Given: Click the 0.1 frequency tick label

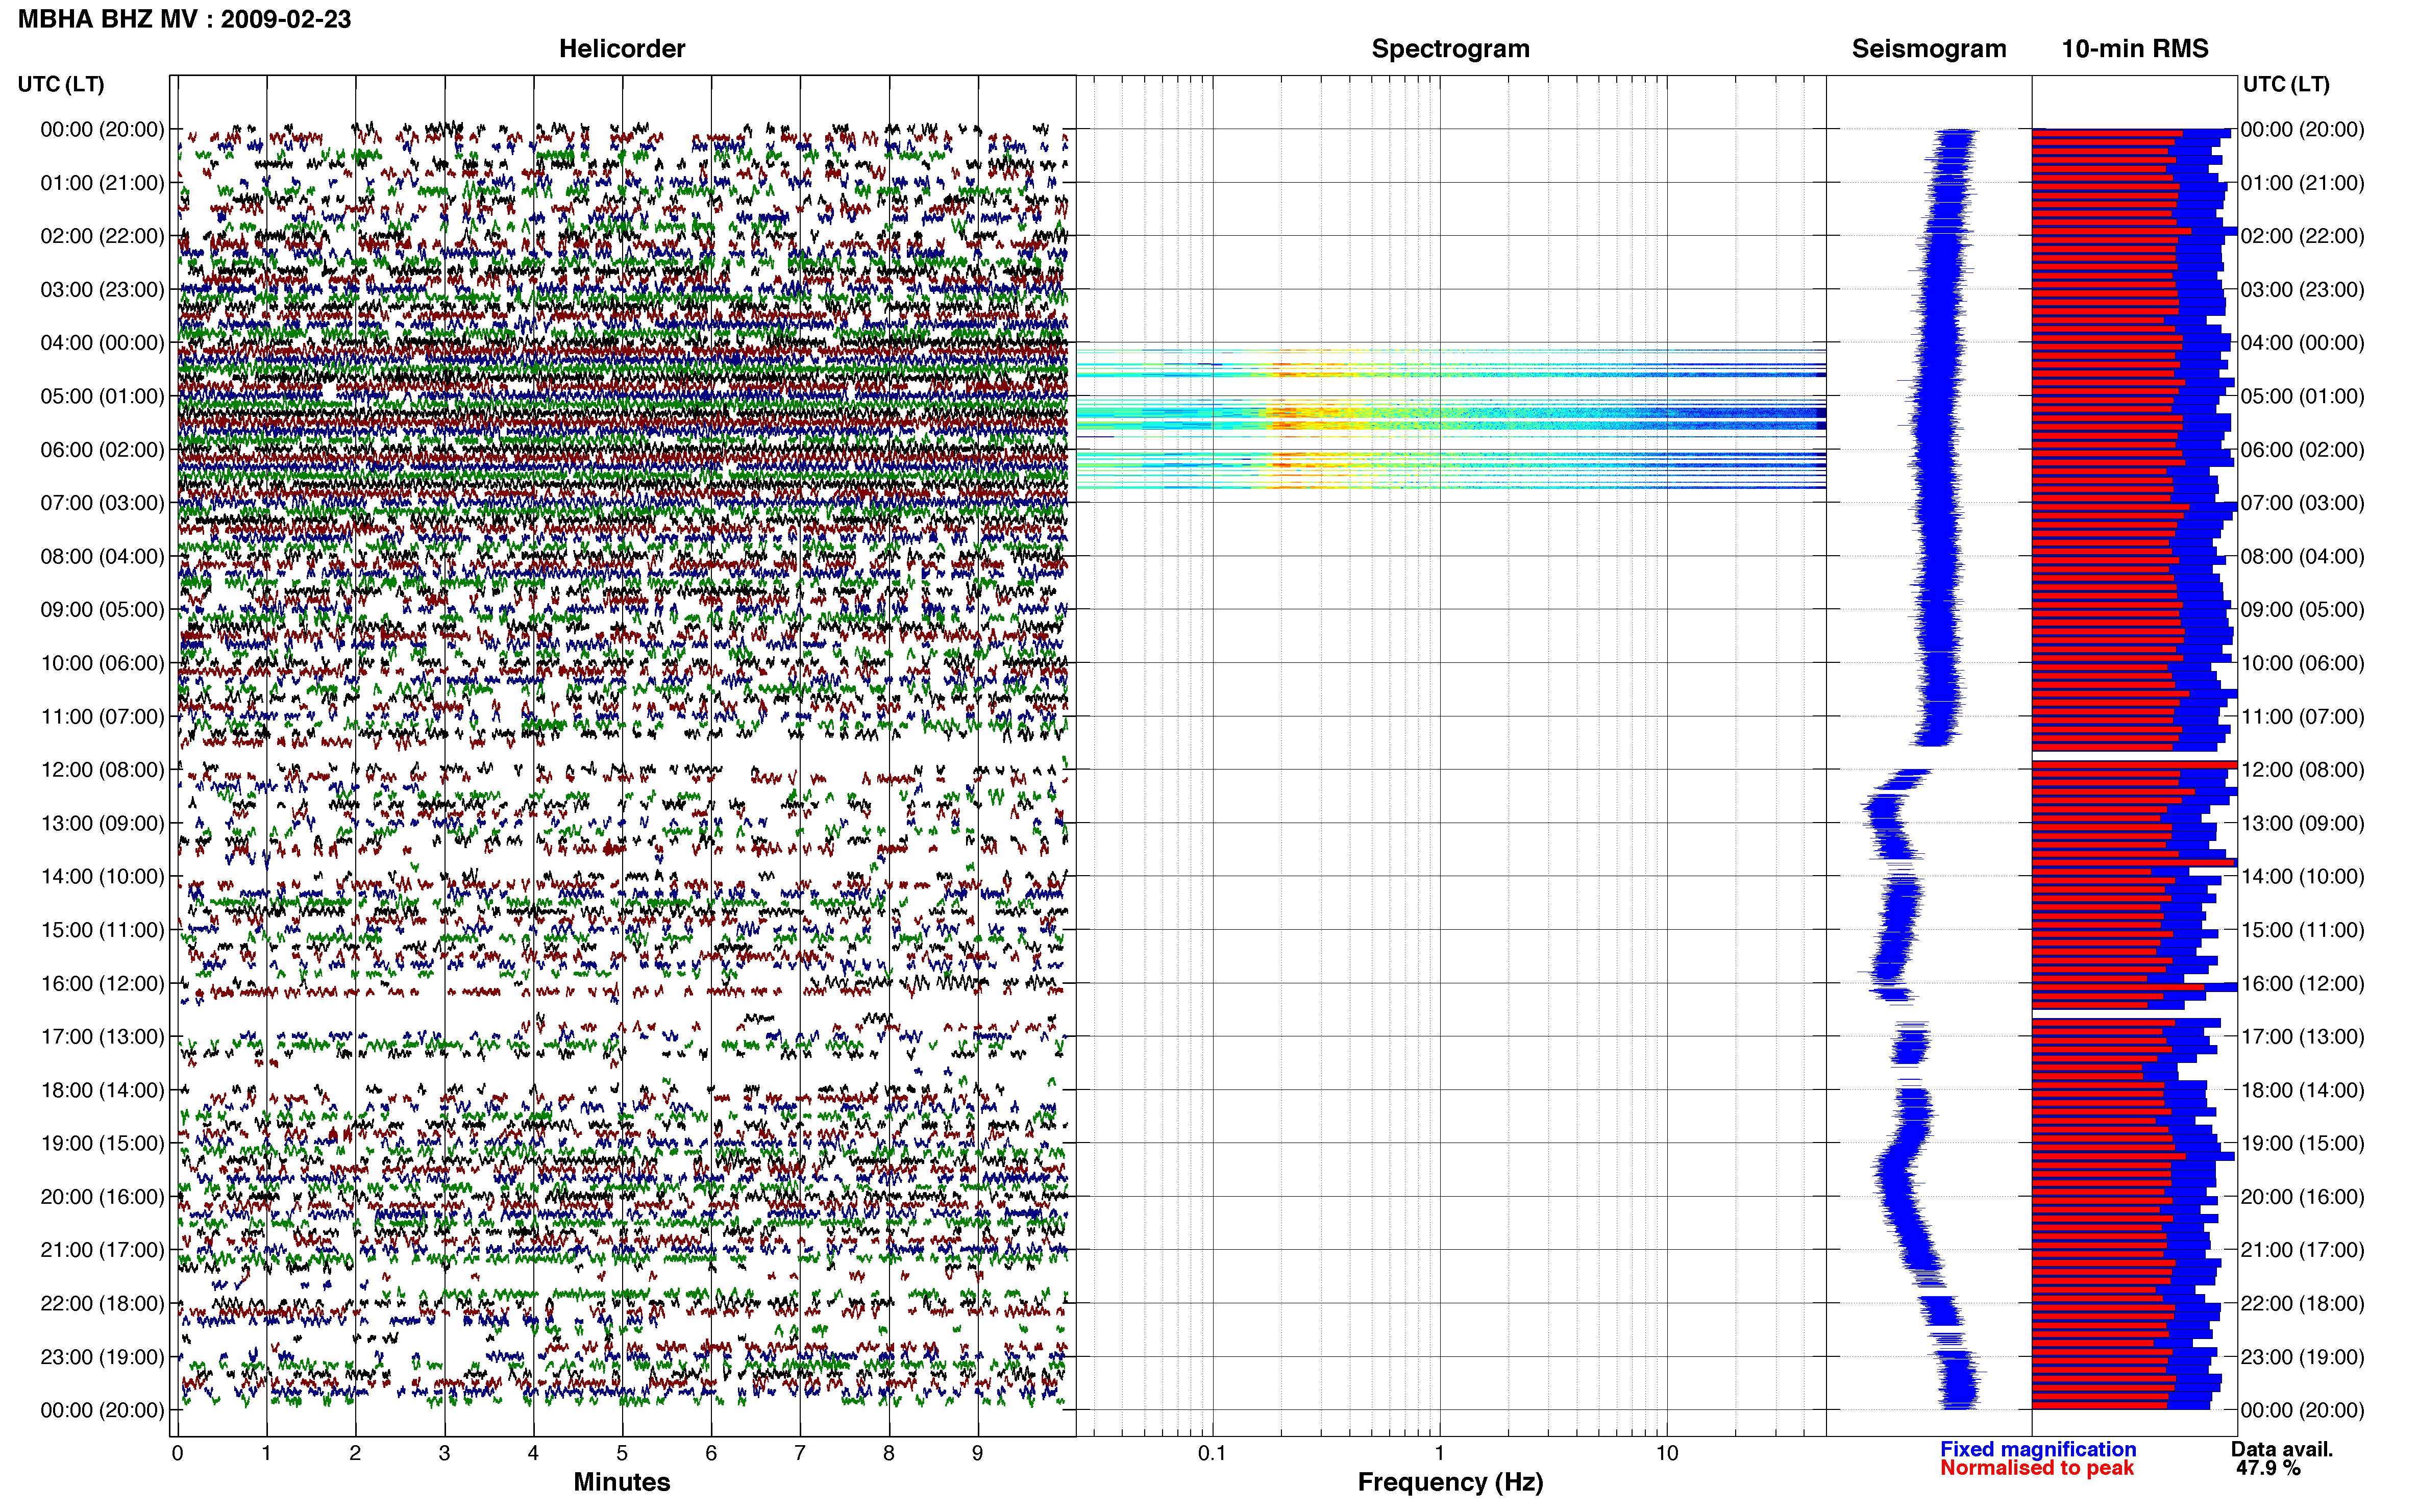Looking at the screenshot, I should [x=1212, y=1453].
